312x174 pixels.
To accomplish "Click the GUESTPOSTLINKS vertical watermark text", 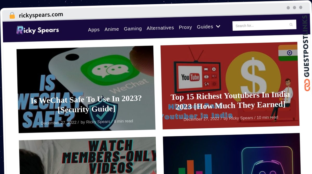I will tap(307, 46).
